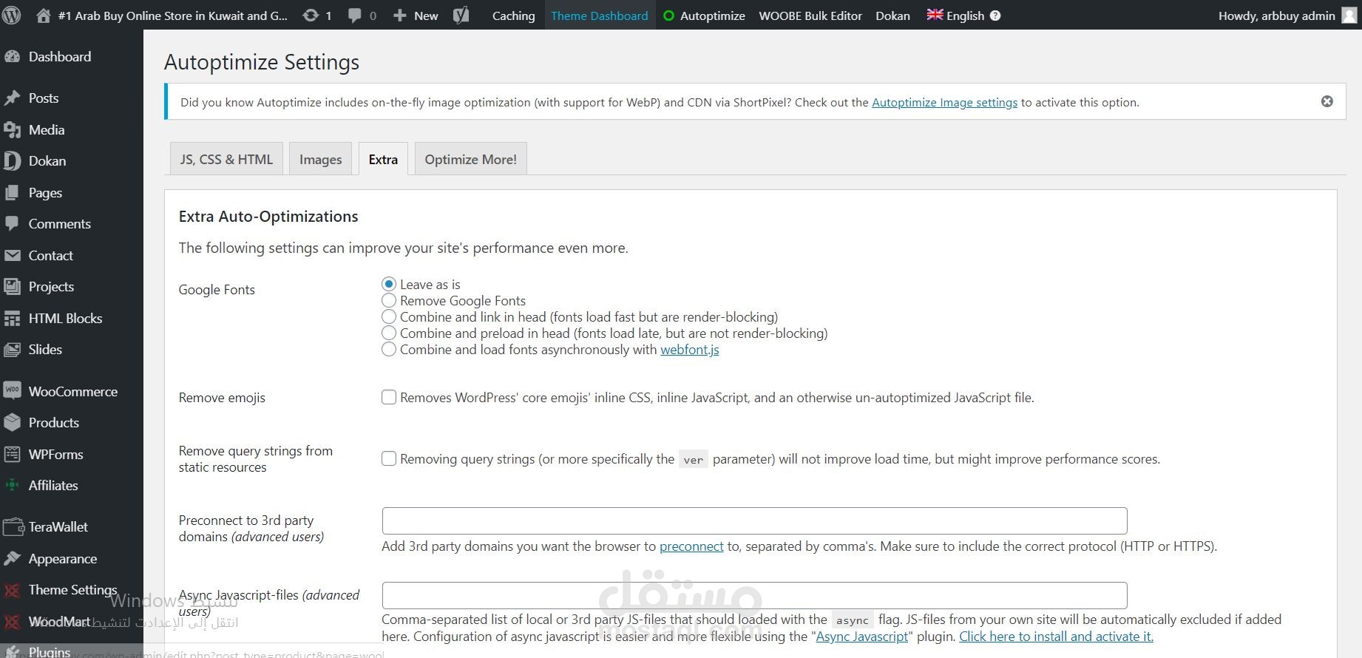Select 'Remove Google Fonts' radio button
This screenshot has height=658, width=1362.
point(389,300)
